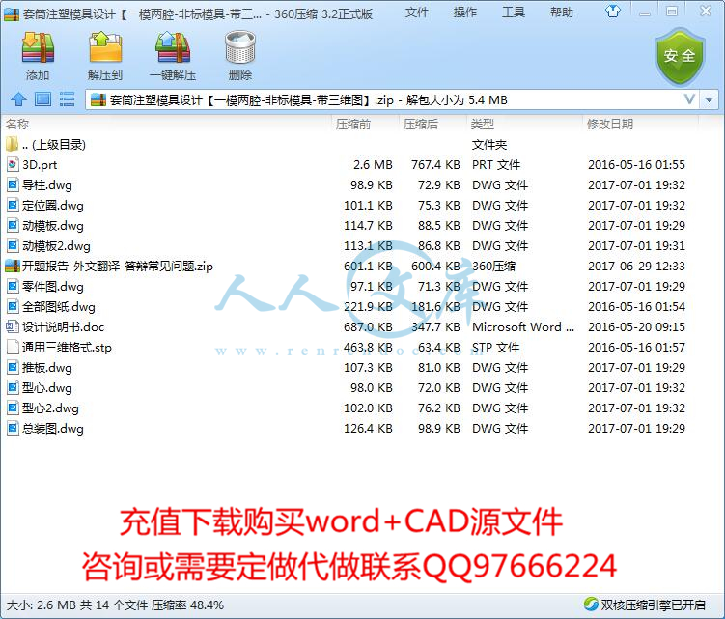Select the 零件图.dwg file name

click(x=53, y=287)
